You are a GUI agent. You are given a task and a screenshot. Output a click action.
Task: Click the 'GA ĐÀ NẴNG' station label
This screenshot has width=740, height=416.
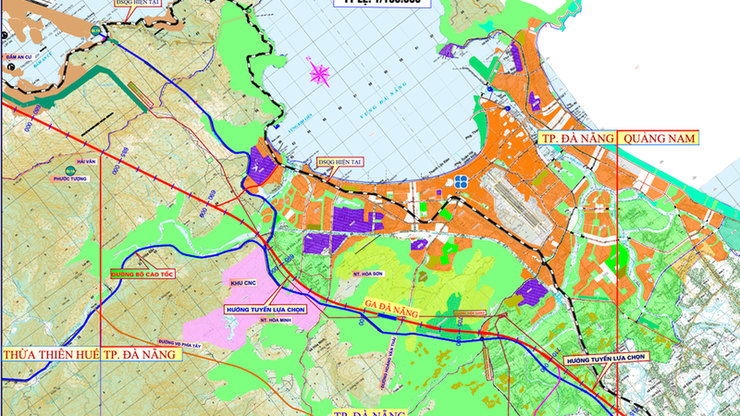392,309
